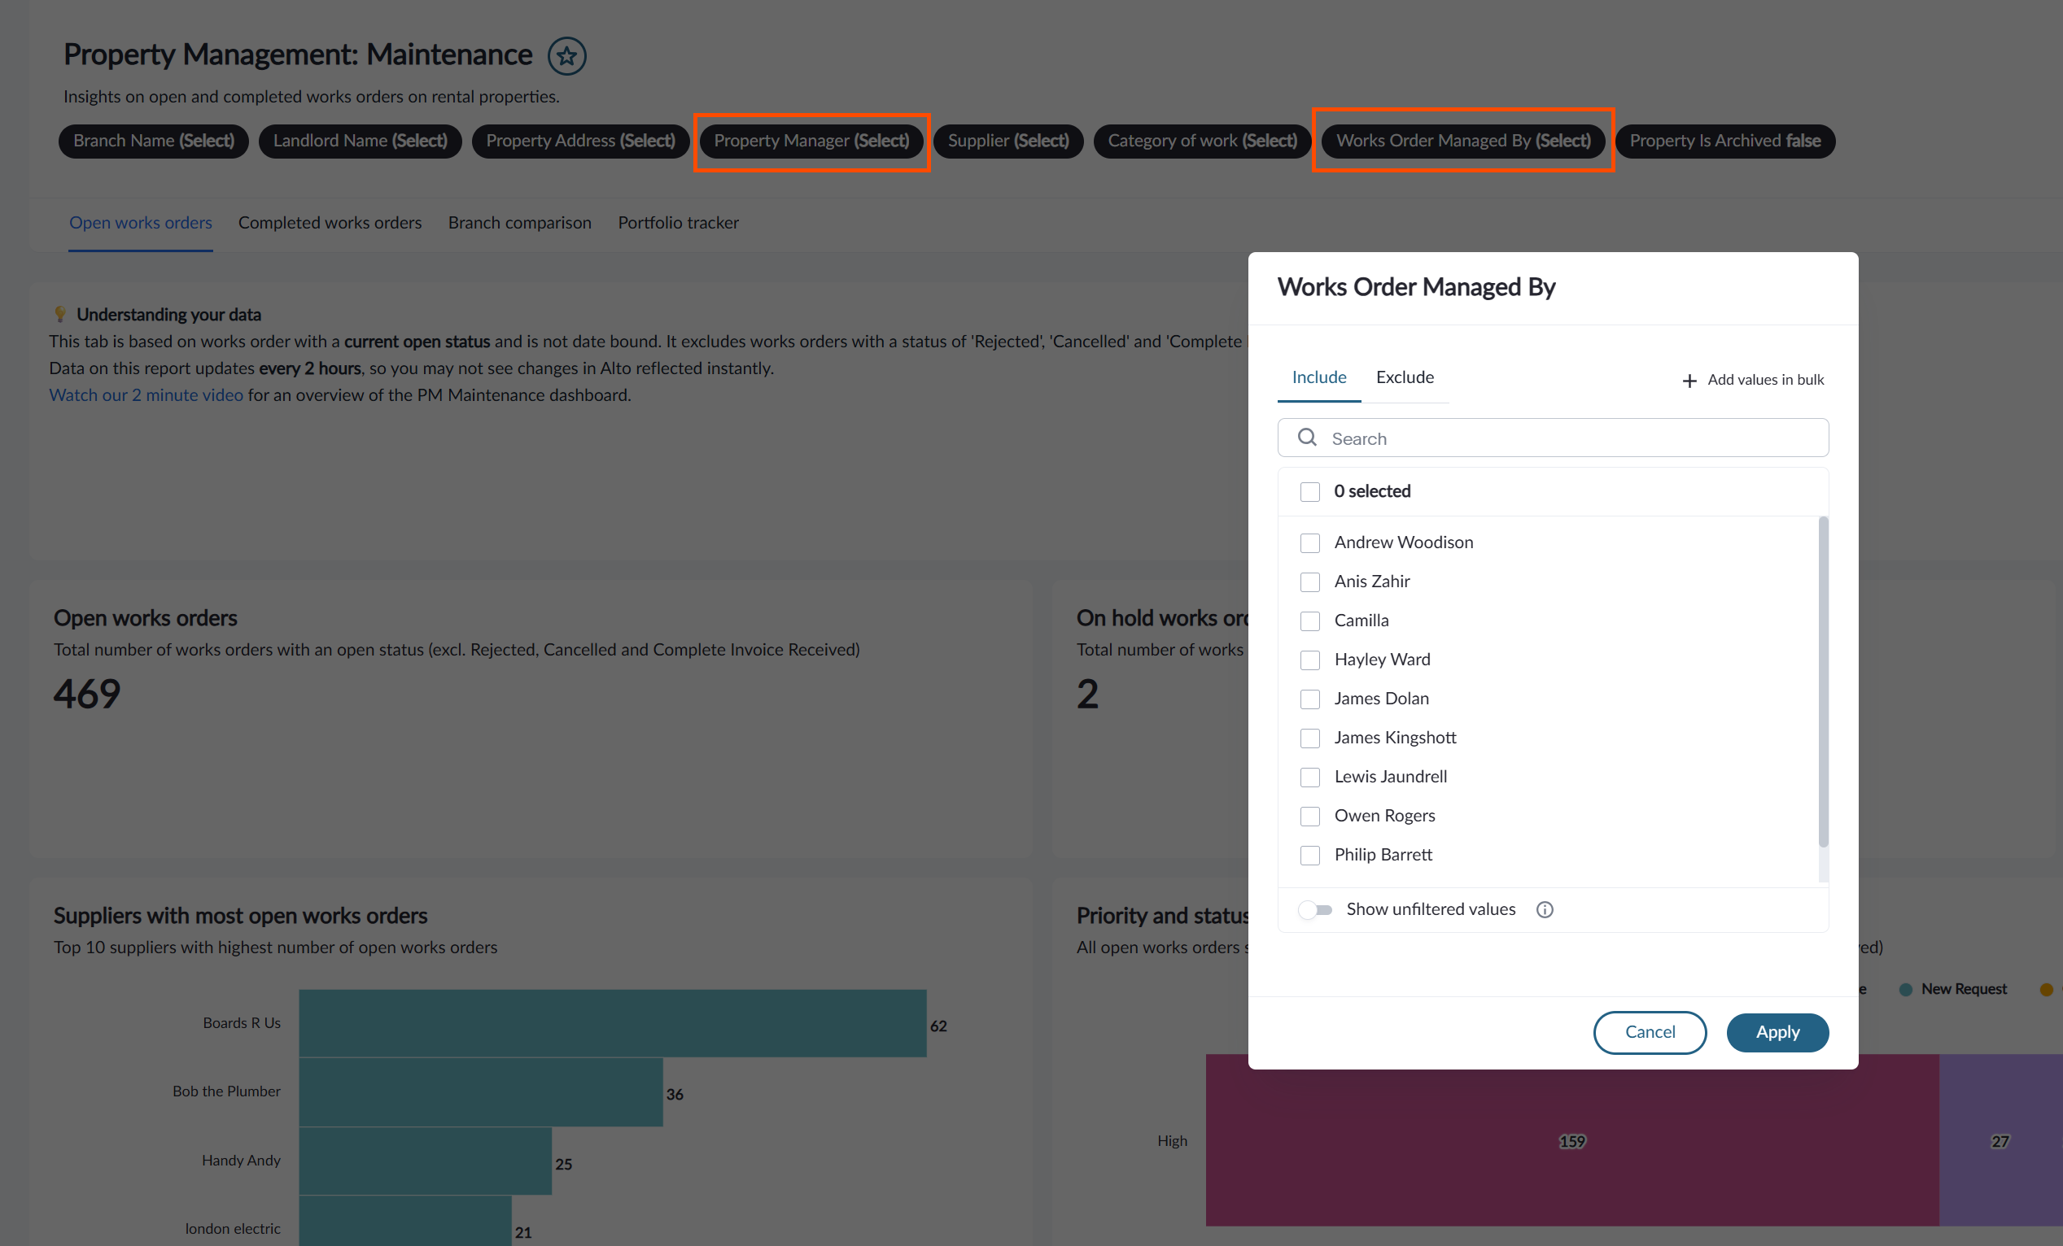Check the Hayley Ward option

pyautogui.click(x=1309, y=660)
